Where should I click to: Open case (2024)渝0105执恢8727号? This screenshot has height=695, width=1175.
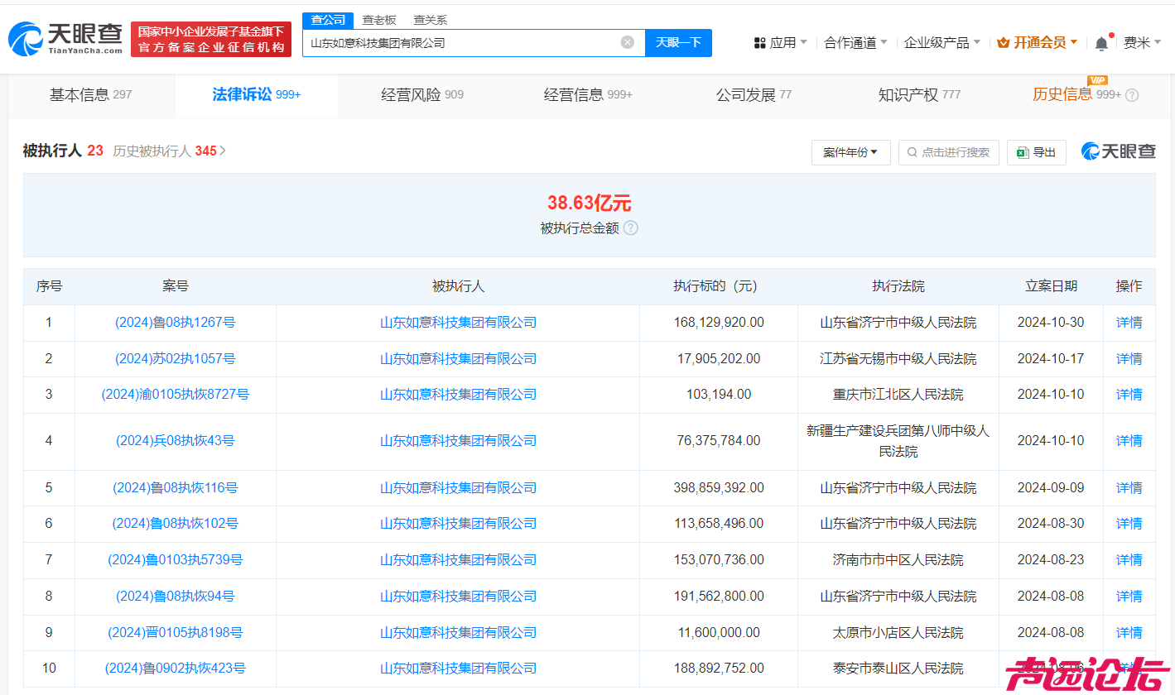click(176, 395)
